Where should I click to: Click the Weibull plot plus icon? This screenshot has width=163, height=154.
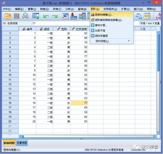(92, 25)
